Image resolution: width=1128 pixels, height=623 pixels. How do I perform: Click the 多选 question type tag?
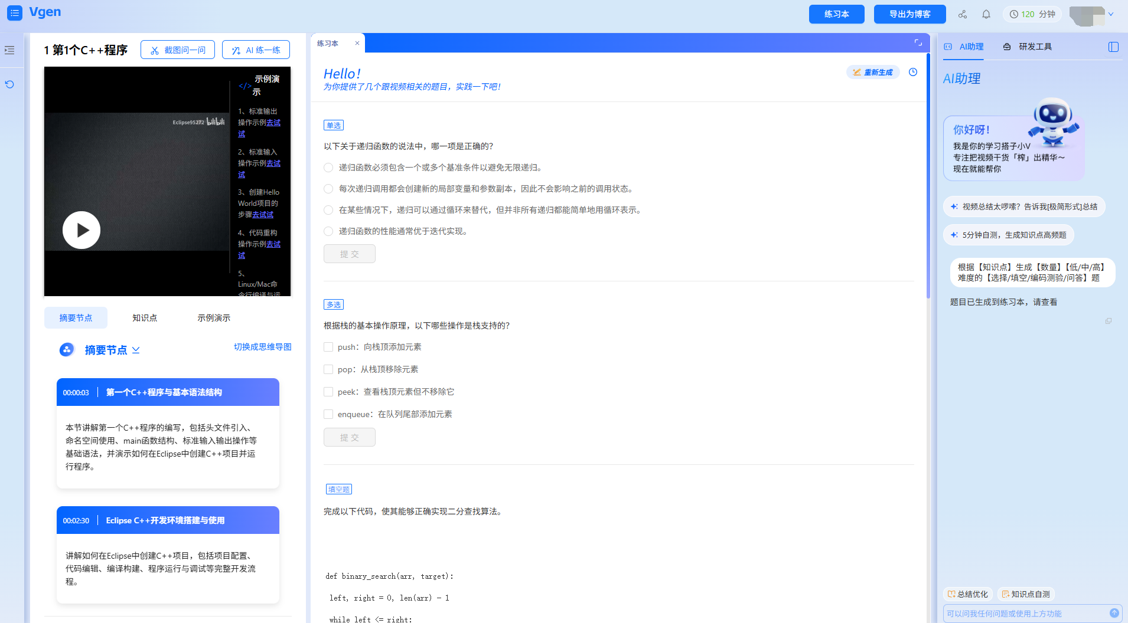pos(334,304)
